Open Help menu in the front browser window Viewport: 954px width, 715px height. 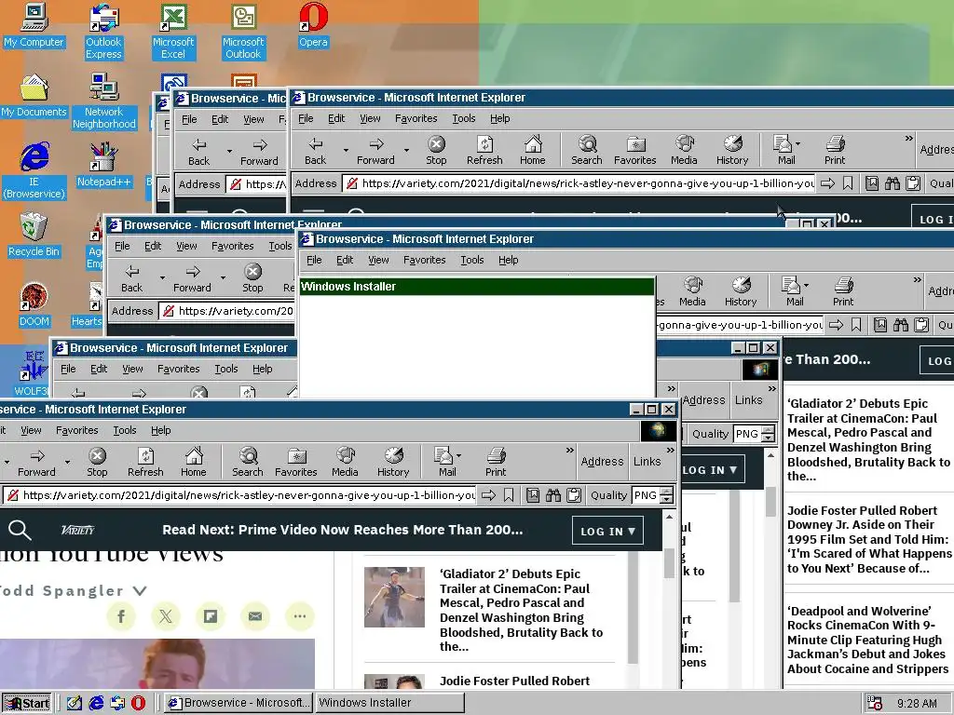(160, 430)
